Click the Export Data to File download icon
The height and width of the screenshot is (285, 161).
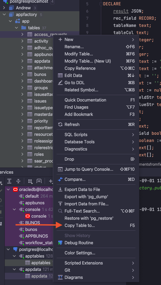60,189
